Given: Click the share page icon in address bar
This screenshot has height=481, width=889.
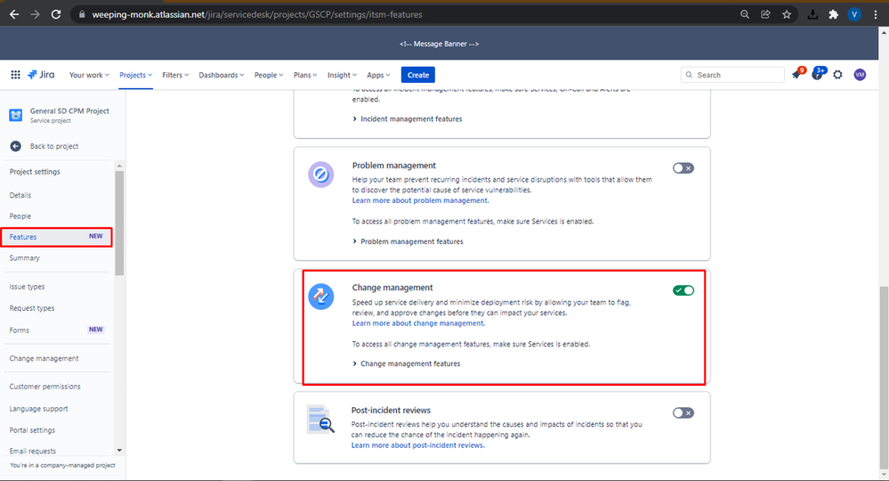Looking at the screenshot, I should coord(765,14).
